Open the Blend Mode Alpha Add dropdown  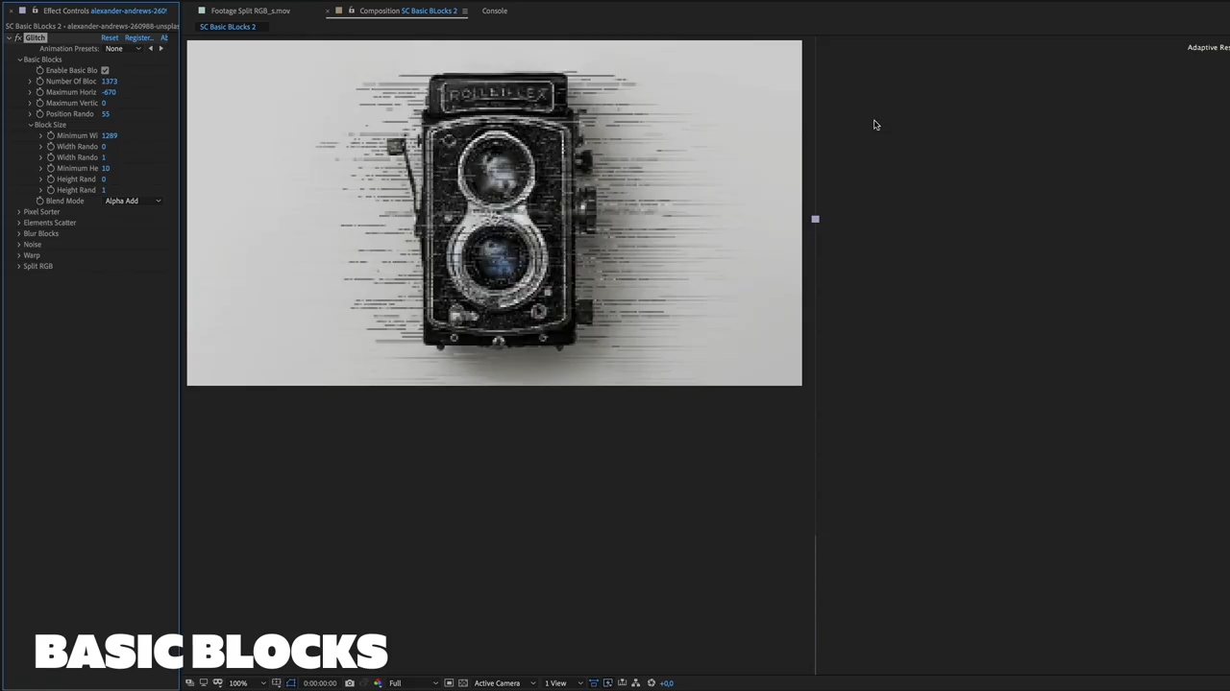point(133,201)
